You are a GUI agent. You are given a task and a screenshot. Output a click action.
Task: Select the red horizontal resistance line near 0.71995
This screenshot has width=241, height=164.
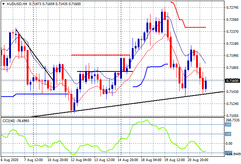tap(101, 55)
